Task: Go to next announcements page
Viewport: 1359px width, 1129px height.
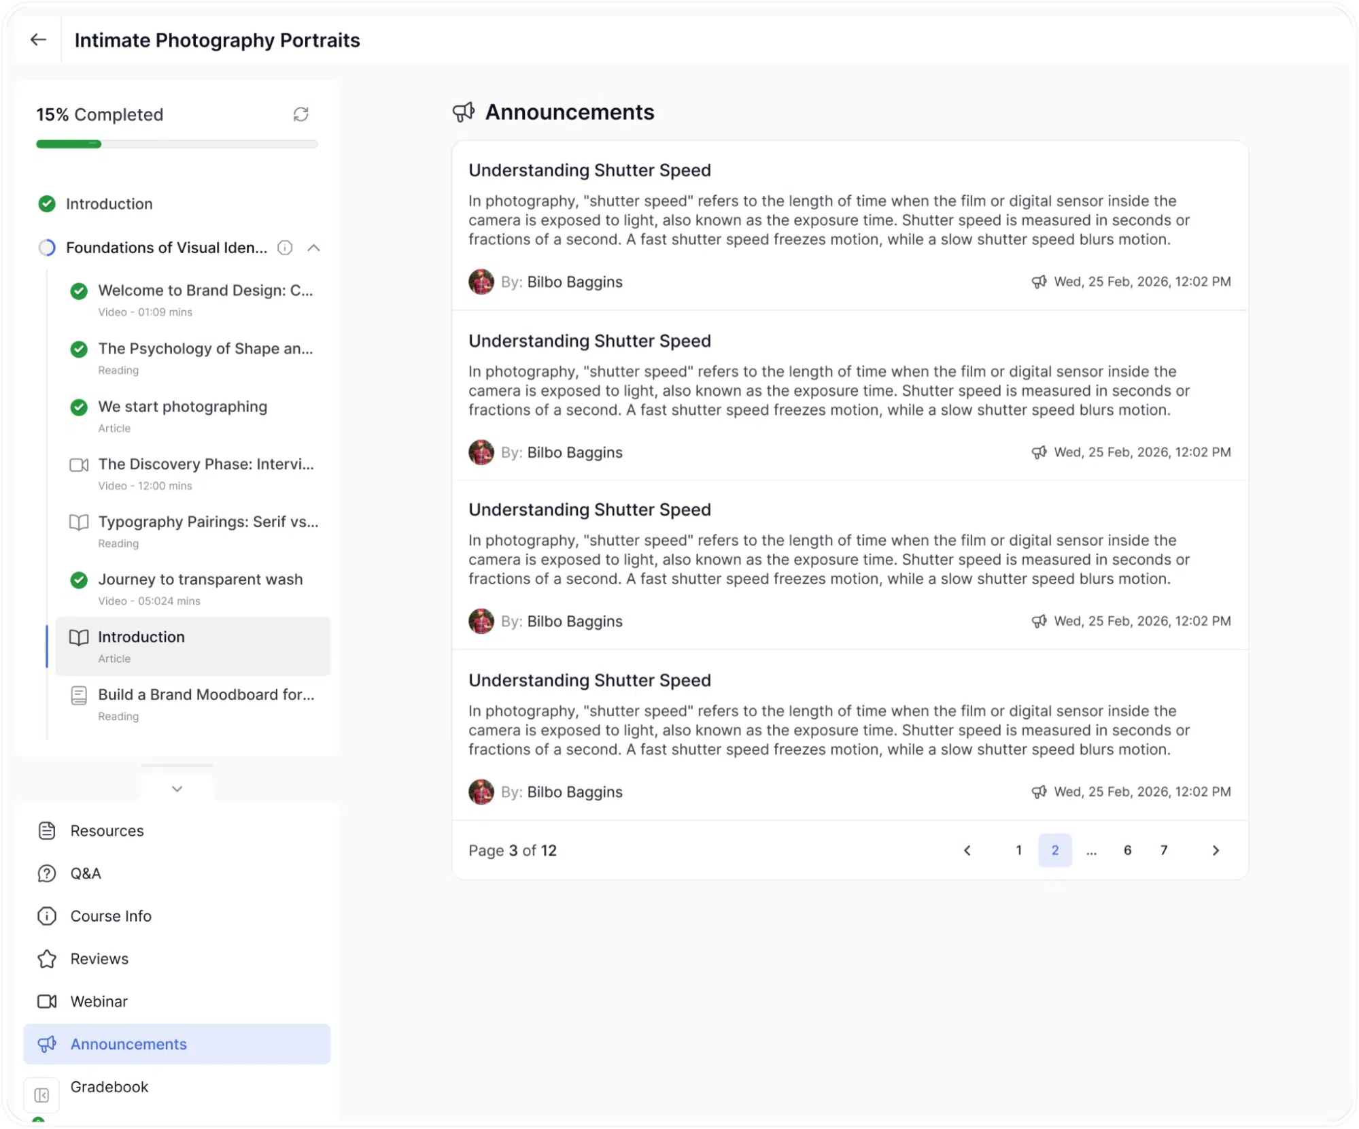Action: click(1216, 851)
